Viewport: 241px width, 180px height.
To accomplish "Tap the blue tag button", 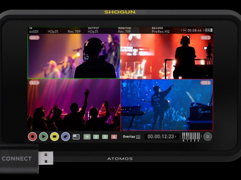I will (66, 136).
